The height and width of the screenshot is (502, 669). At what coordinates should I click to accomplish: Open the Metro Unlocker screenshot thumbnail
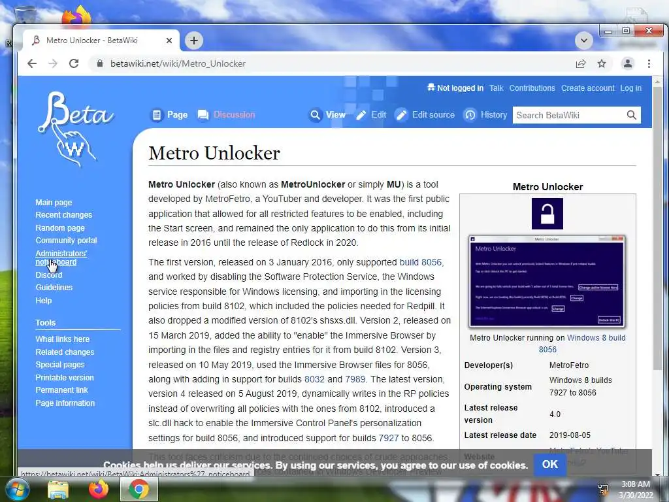tap(547, 282)
